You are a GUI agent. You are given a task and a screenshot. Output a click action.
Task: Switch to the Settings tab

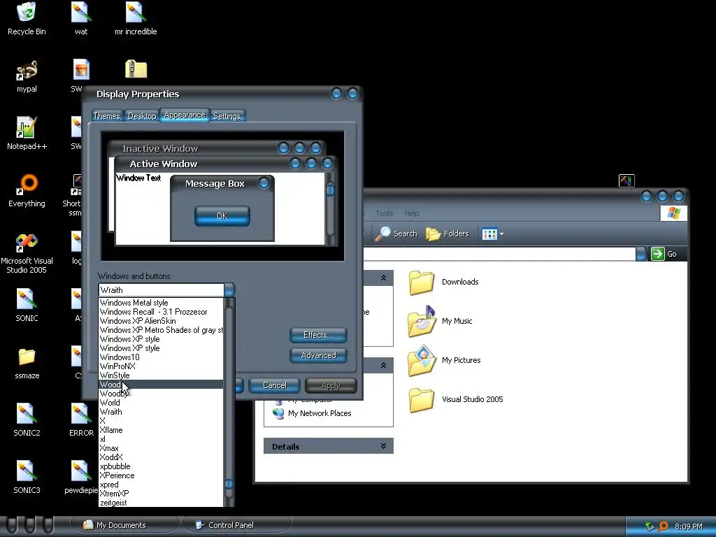click(x=227, y=116)
